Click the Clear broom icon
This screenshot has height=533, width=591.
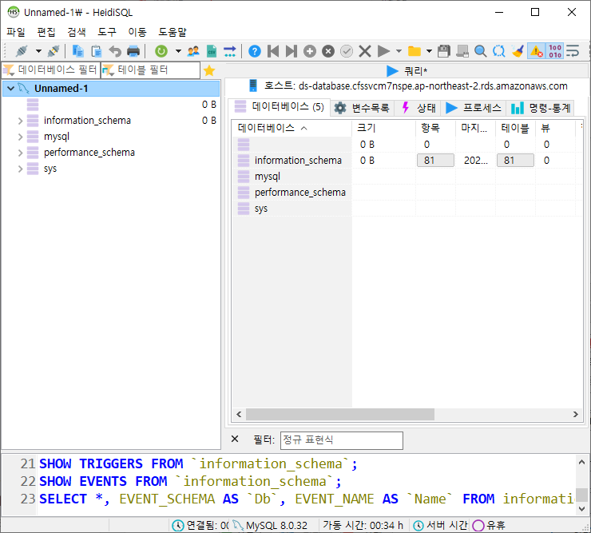(518, 50)
